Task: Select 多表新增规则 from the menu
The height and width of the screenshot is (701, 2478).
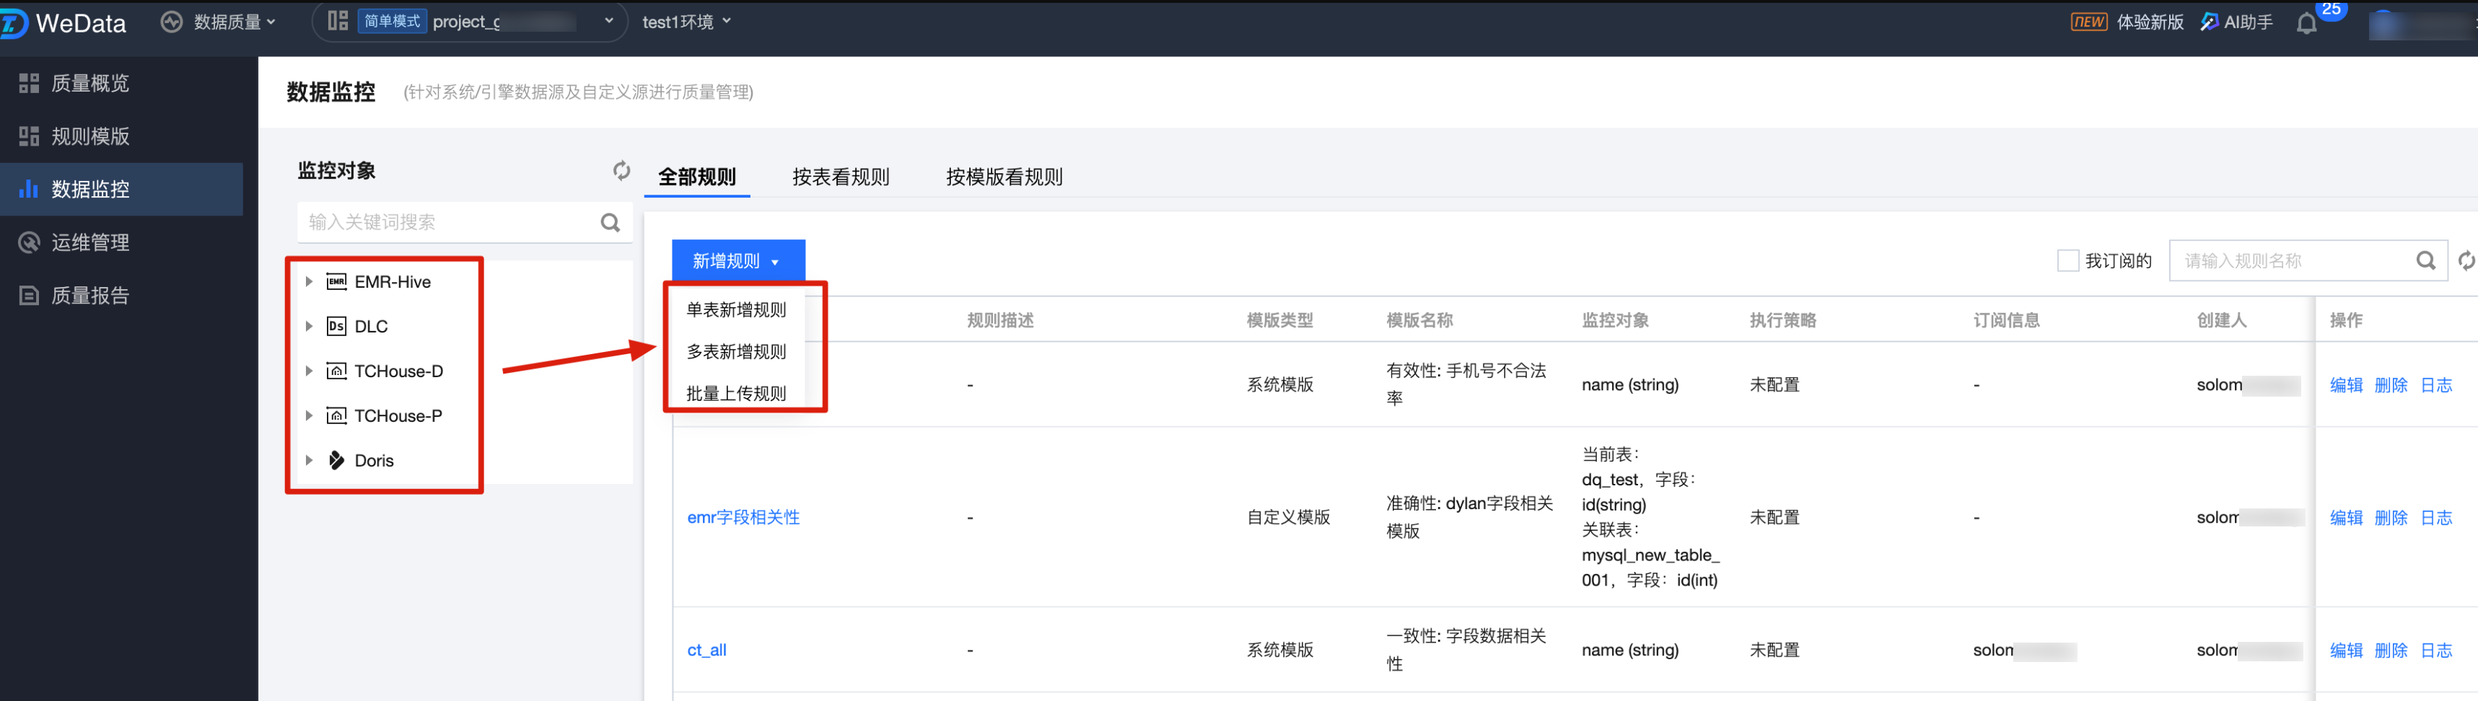Action: [x=736, y=352]
